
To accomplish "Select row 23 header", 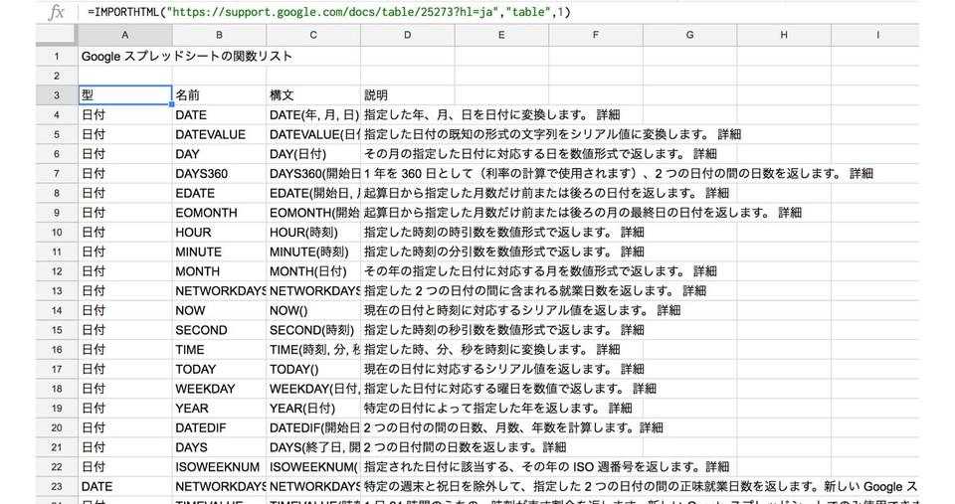I will [57, 486].
